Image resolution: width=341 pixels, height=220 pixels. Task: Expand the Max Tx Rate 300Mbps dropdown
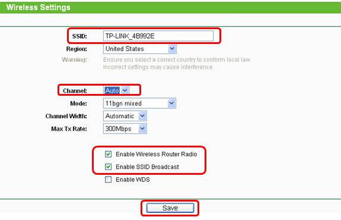coord(125,128)
